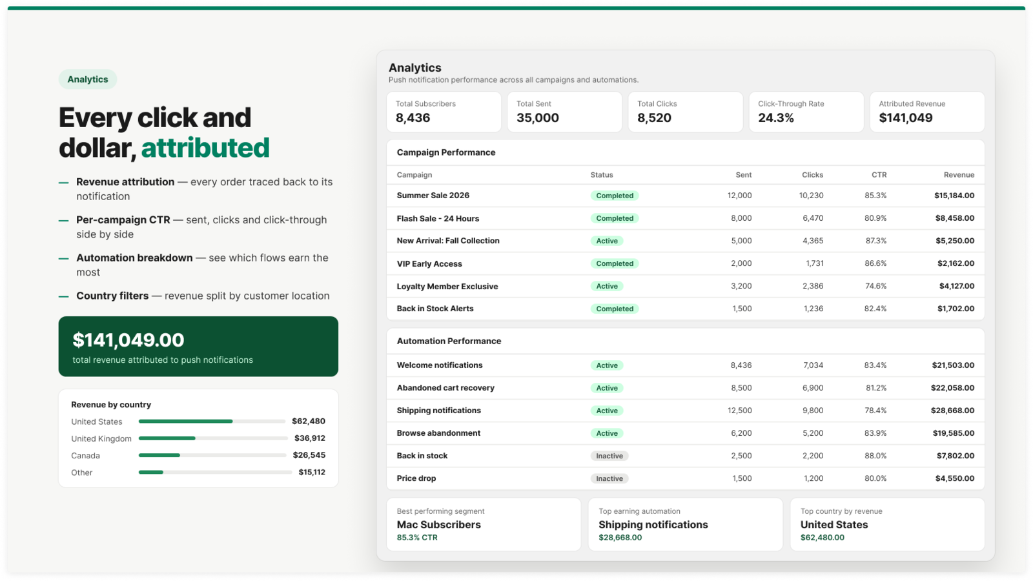Click the green Analytics badge

[88, 79]
